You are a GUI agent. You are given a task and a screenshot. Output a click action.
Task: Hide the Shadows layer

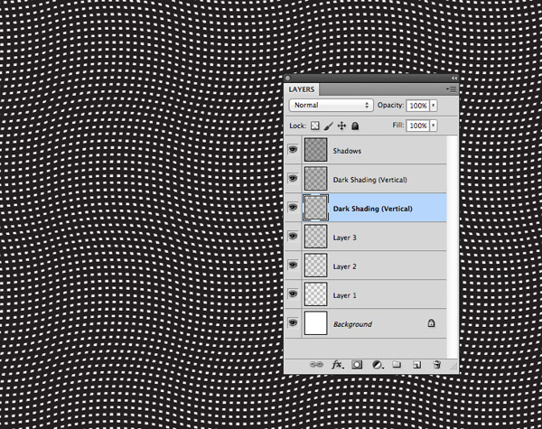coord(293,150)
